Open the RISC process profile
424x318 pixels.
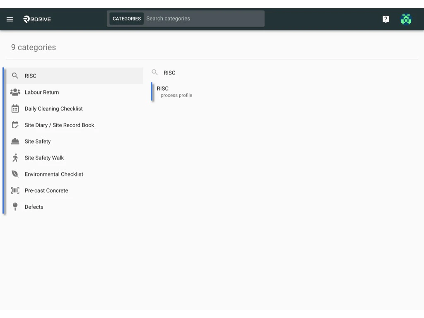(x=174, y=92)
